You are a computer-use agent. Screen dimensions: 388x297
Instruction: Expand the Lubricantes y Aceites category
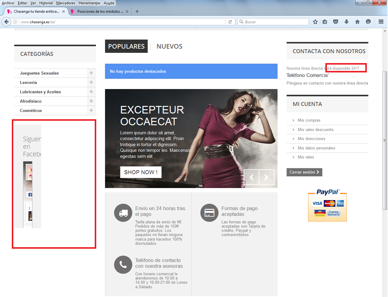91,92
